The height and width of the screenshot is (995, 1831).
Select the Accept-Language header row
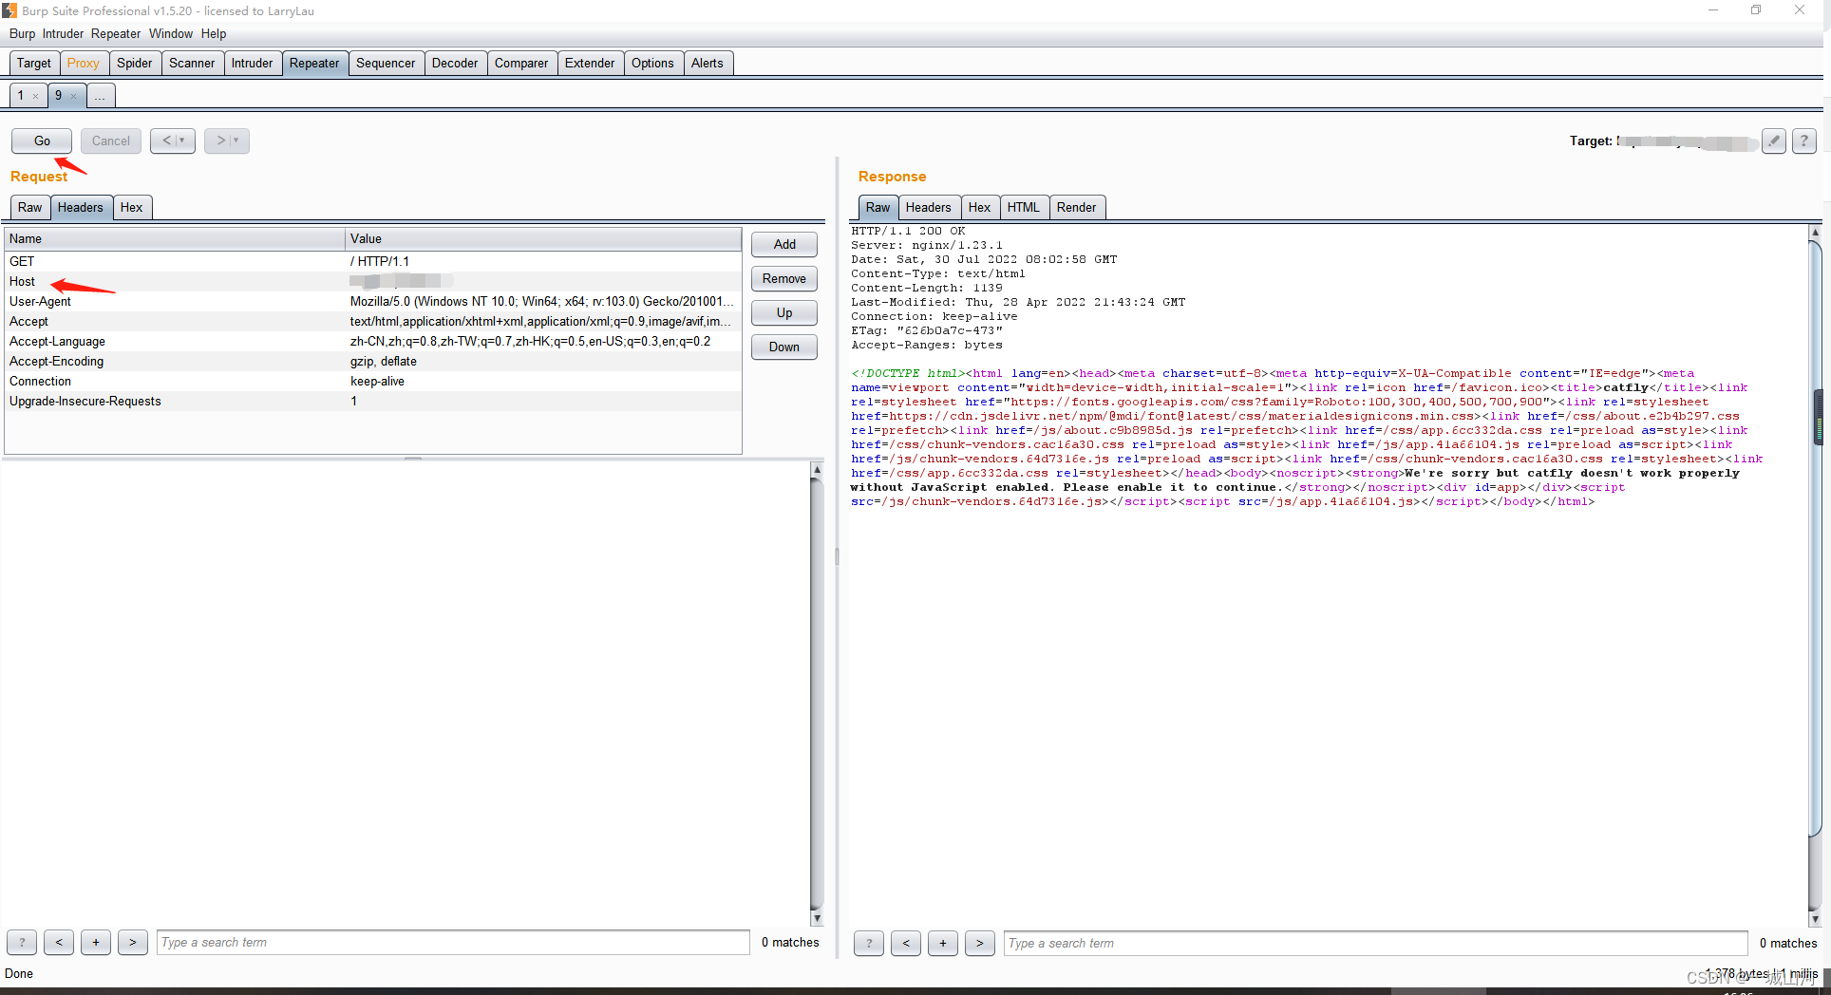coord(373,341)
